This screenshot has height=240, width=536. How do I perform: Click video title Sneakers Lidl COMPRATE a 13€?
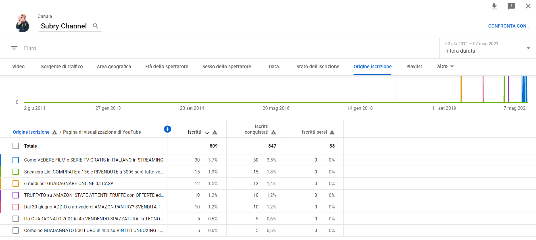[94, 172]
